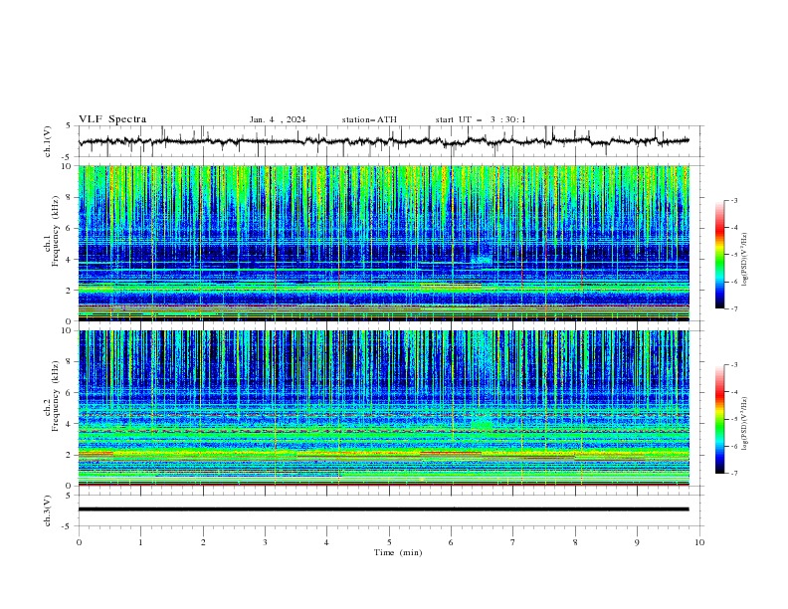This screenshot has height=609, width=788.
Task: Click the ch.1 spectrogram panel
Action: pyautogui.click(x=383, y=243)
